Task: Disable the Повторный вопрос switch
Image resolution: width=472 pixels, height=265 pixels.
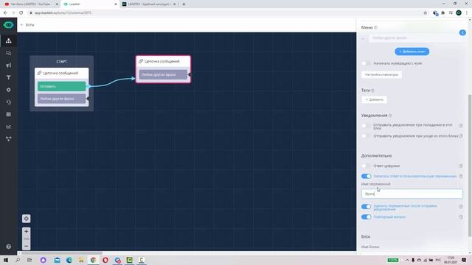Action: [366, 217]
